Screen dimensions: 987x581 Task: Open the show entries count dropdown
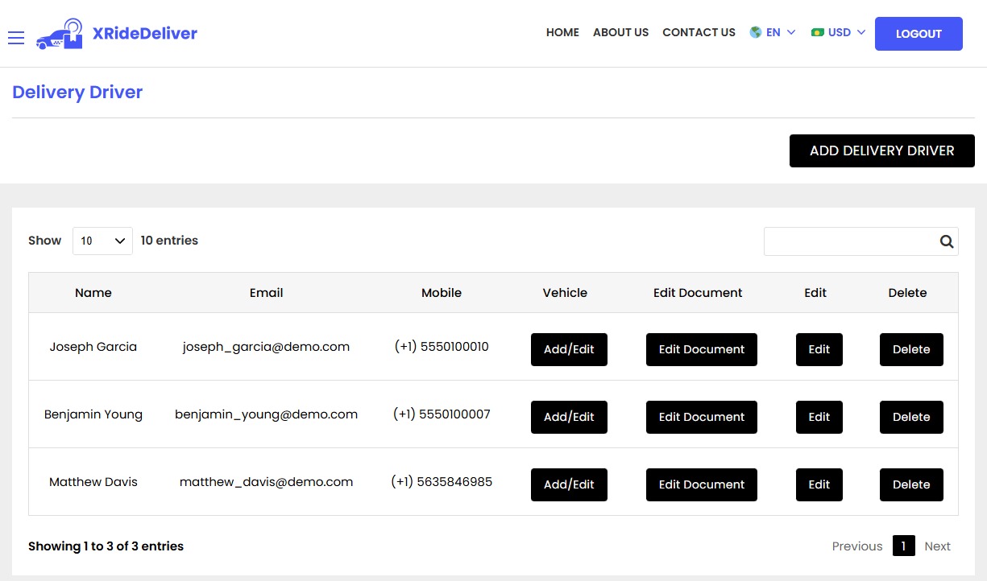(102, 241)
